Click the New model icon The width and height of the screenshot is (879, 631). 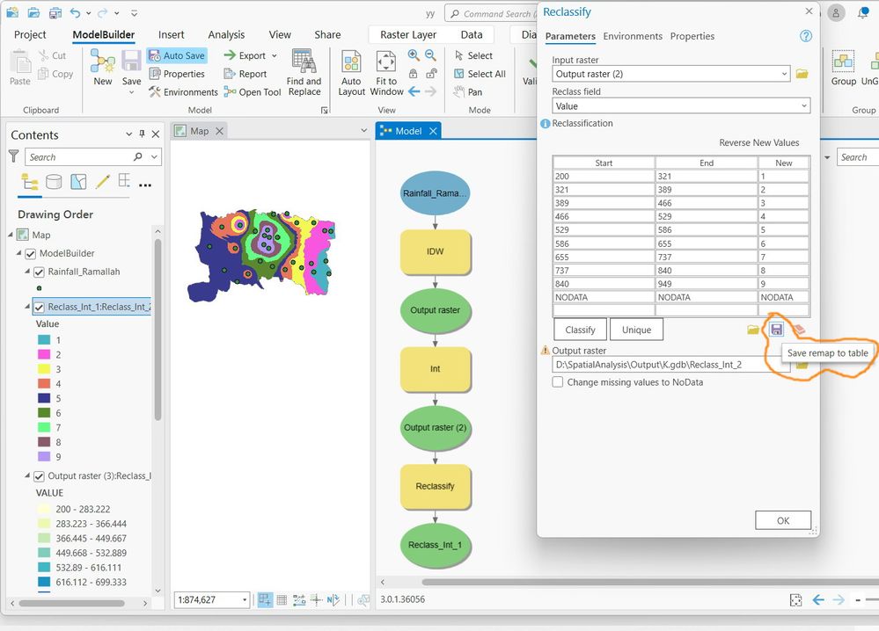tap(103, 67)
